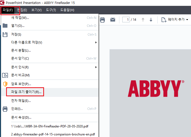Open 문서 속성(D)... menu entry
191x137 pixels.
click(x=50, y=118)
